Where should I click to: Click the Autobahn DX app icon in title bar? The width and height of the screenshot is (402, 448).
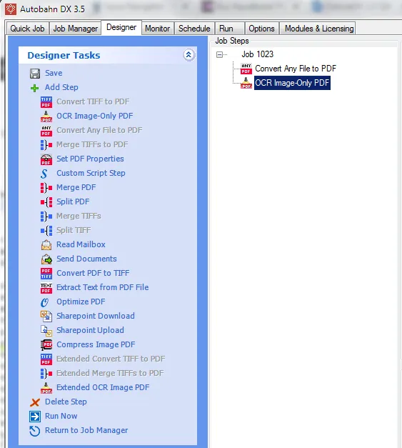pos(11,9)
